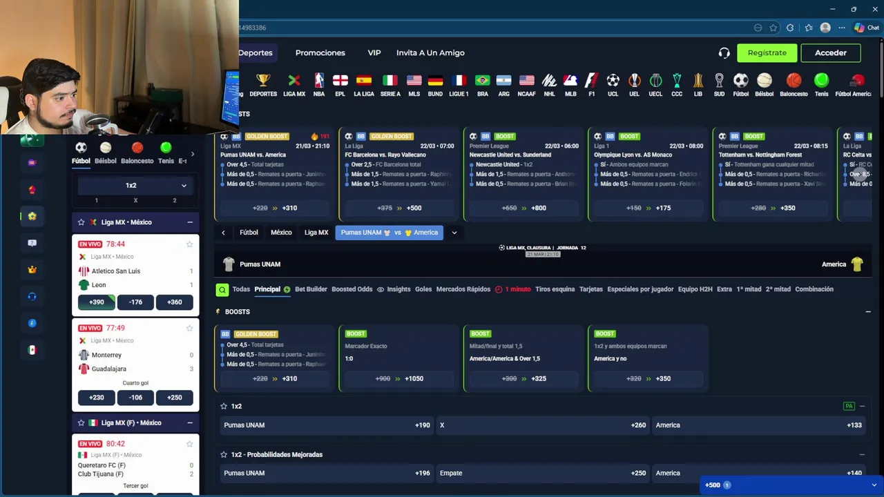Open the UCL Champions League icon
This screenshot has width=884, height=497.
pyautogui.click(x=613, y=81)
